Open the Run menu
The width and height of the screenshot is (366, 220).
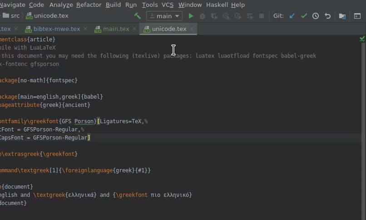(131, 5)
